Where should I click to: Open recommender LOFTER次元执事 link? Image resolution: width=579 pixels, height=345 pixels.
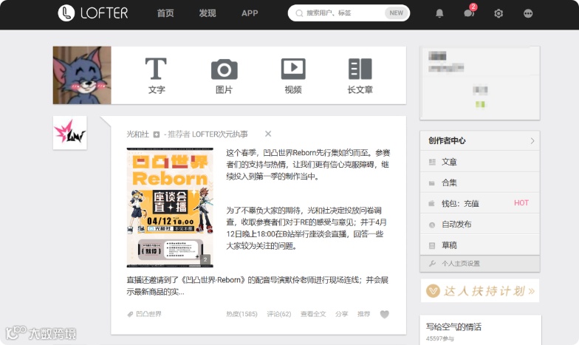click(x=220, y=134)
